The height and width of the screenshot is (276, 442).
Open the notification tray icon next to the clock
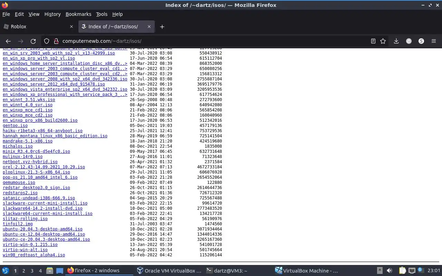pyautogui.click(x=421, y=270)
